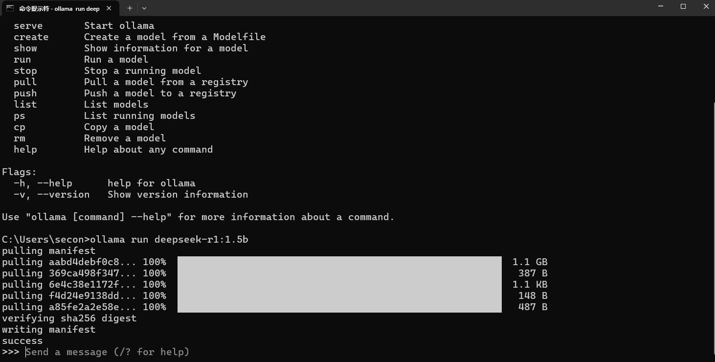The width and height of the screenshot is (715, 362).
Task: Close the terminal window
Action: pos(706,7)
